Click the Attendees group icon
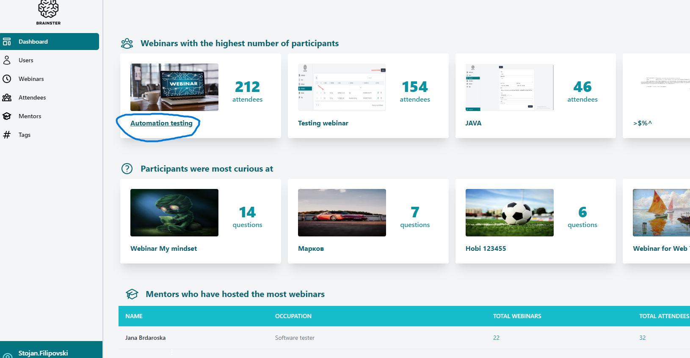This screenshot has width=690, height=358. [x=7, y=97]
